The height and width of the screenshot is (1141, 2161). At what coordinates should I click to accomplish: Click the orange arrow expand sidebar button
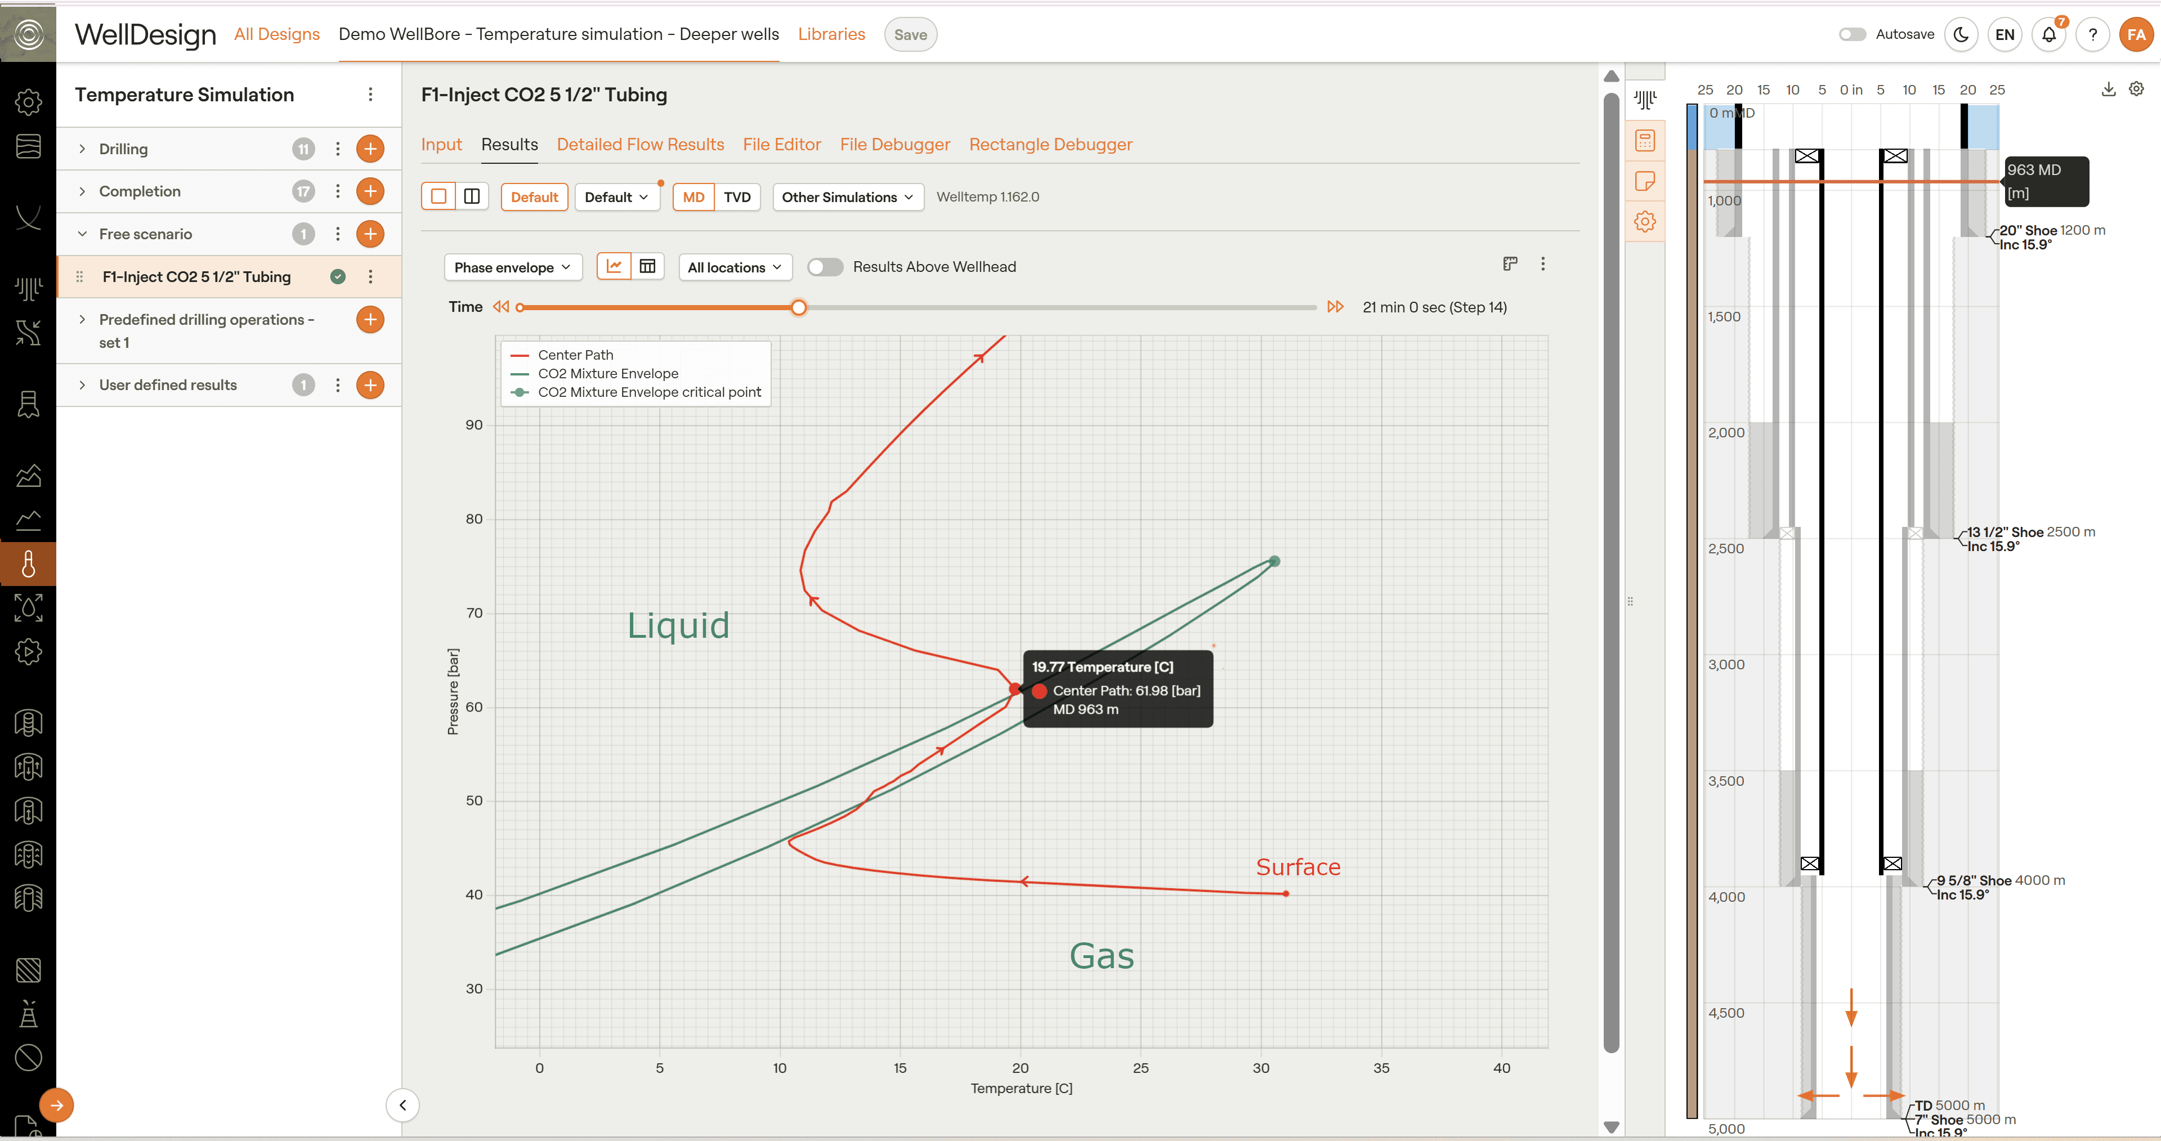coord(56,1105)
